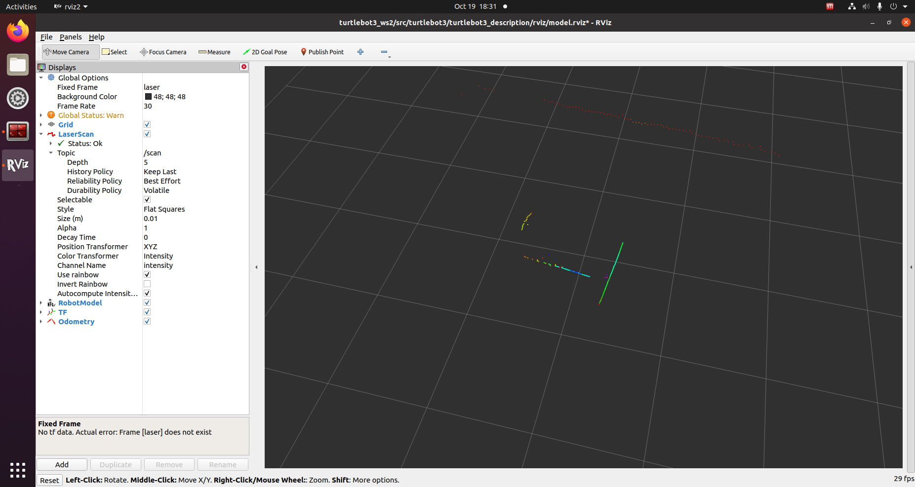Open the Panels menu
This screenshot has width=915, height=487.
coord(71,37)
